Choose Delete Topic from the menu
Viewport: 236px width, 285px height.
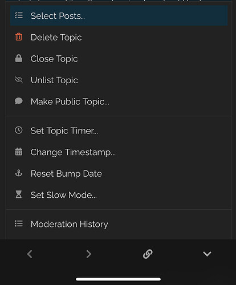click(x=119, y=37)
